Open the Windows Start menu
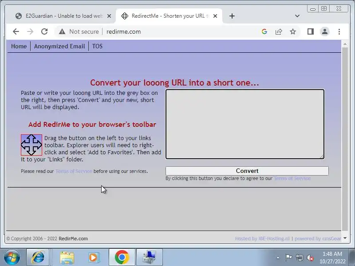This screenshot has height=266, width=355. click(12, 257)
